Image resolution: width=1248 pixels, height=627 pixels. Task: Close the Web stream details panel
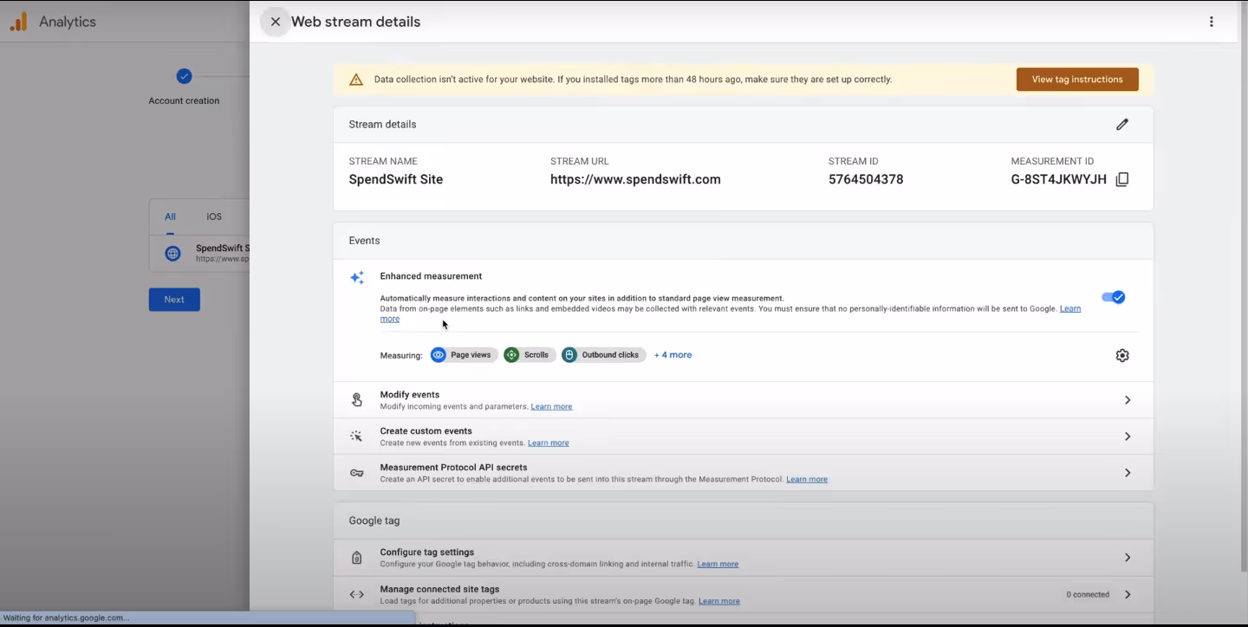[276, 22]
